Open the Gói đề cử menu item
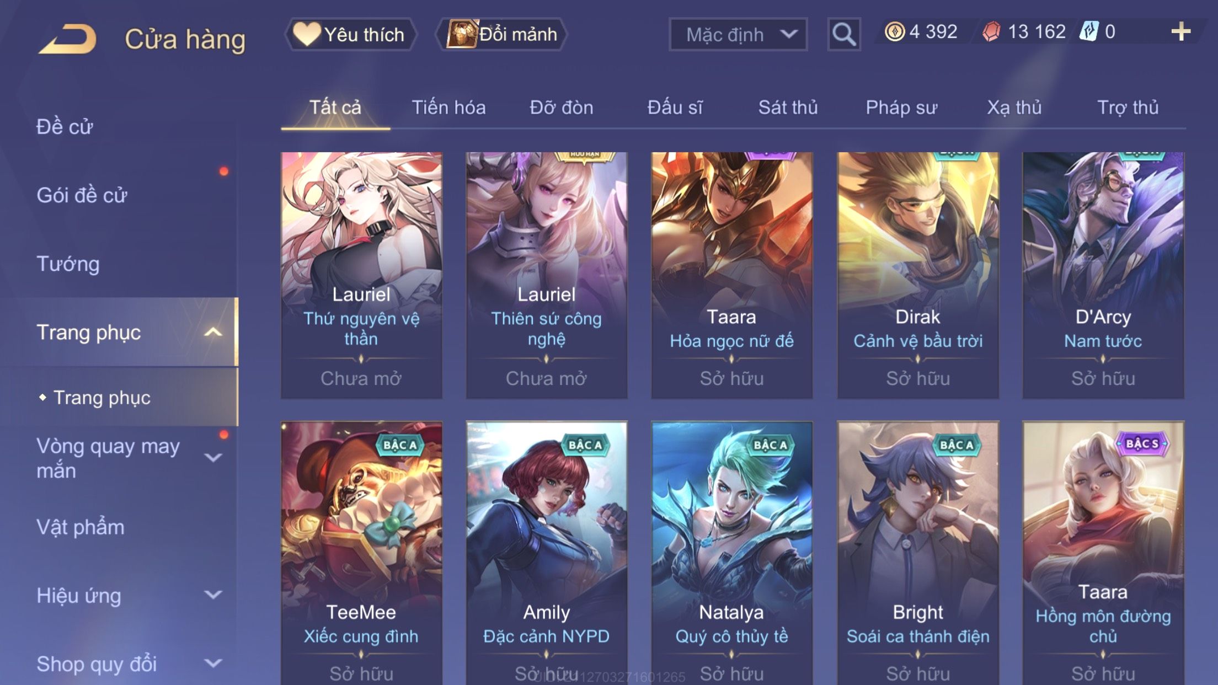This screenshot has width=1218, height=685. (x=82, y=195)
